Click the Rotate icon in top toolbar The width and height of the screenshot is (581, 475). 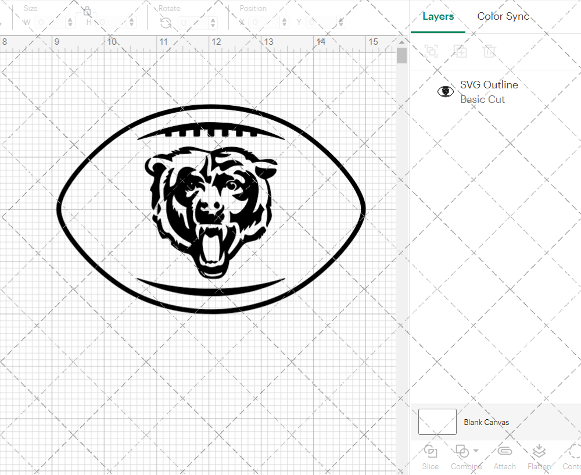[x=166, y=23]
